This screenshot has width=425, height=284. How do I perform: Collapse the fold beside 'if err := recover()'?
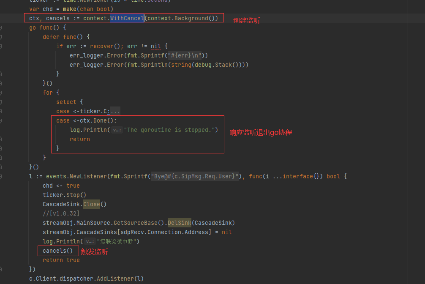tap(1, 46)
